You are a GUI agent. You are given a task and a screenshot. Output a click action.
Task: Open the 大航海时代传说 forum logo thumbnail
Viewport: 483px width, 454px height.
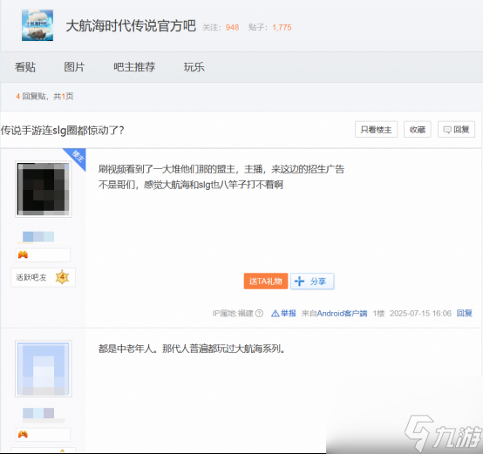[x=37, y=25]
